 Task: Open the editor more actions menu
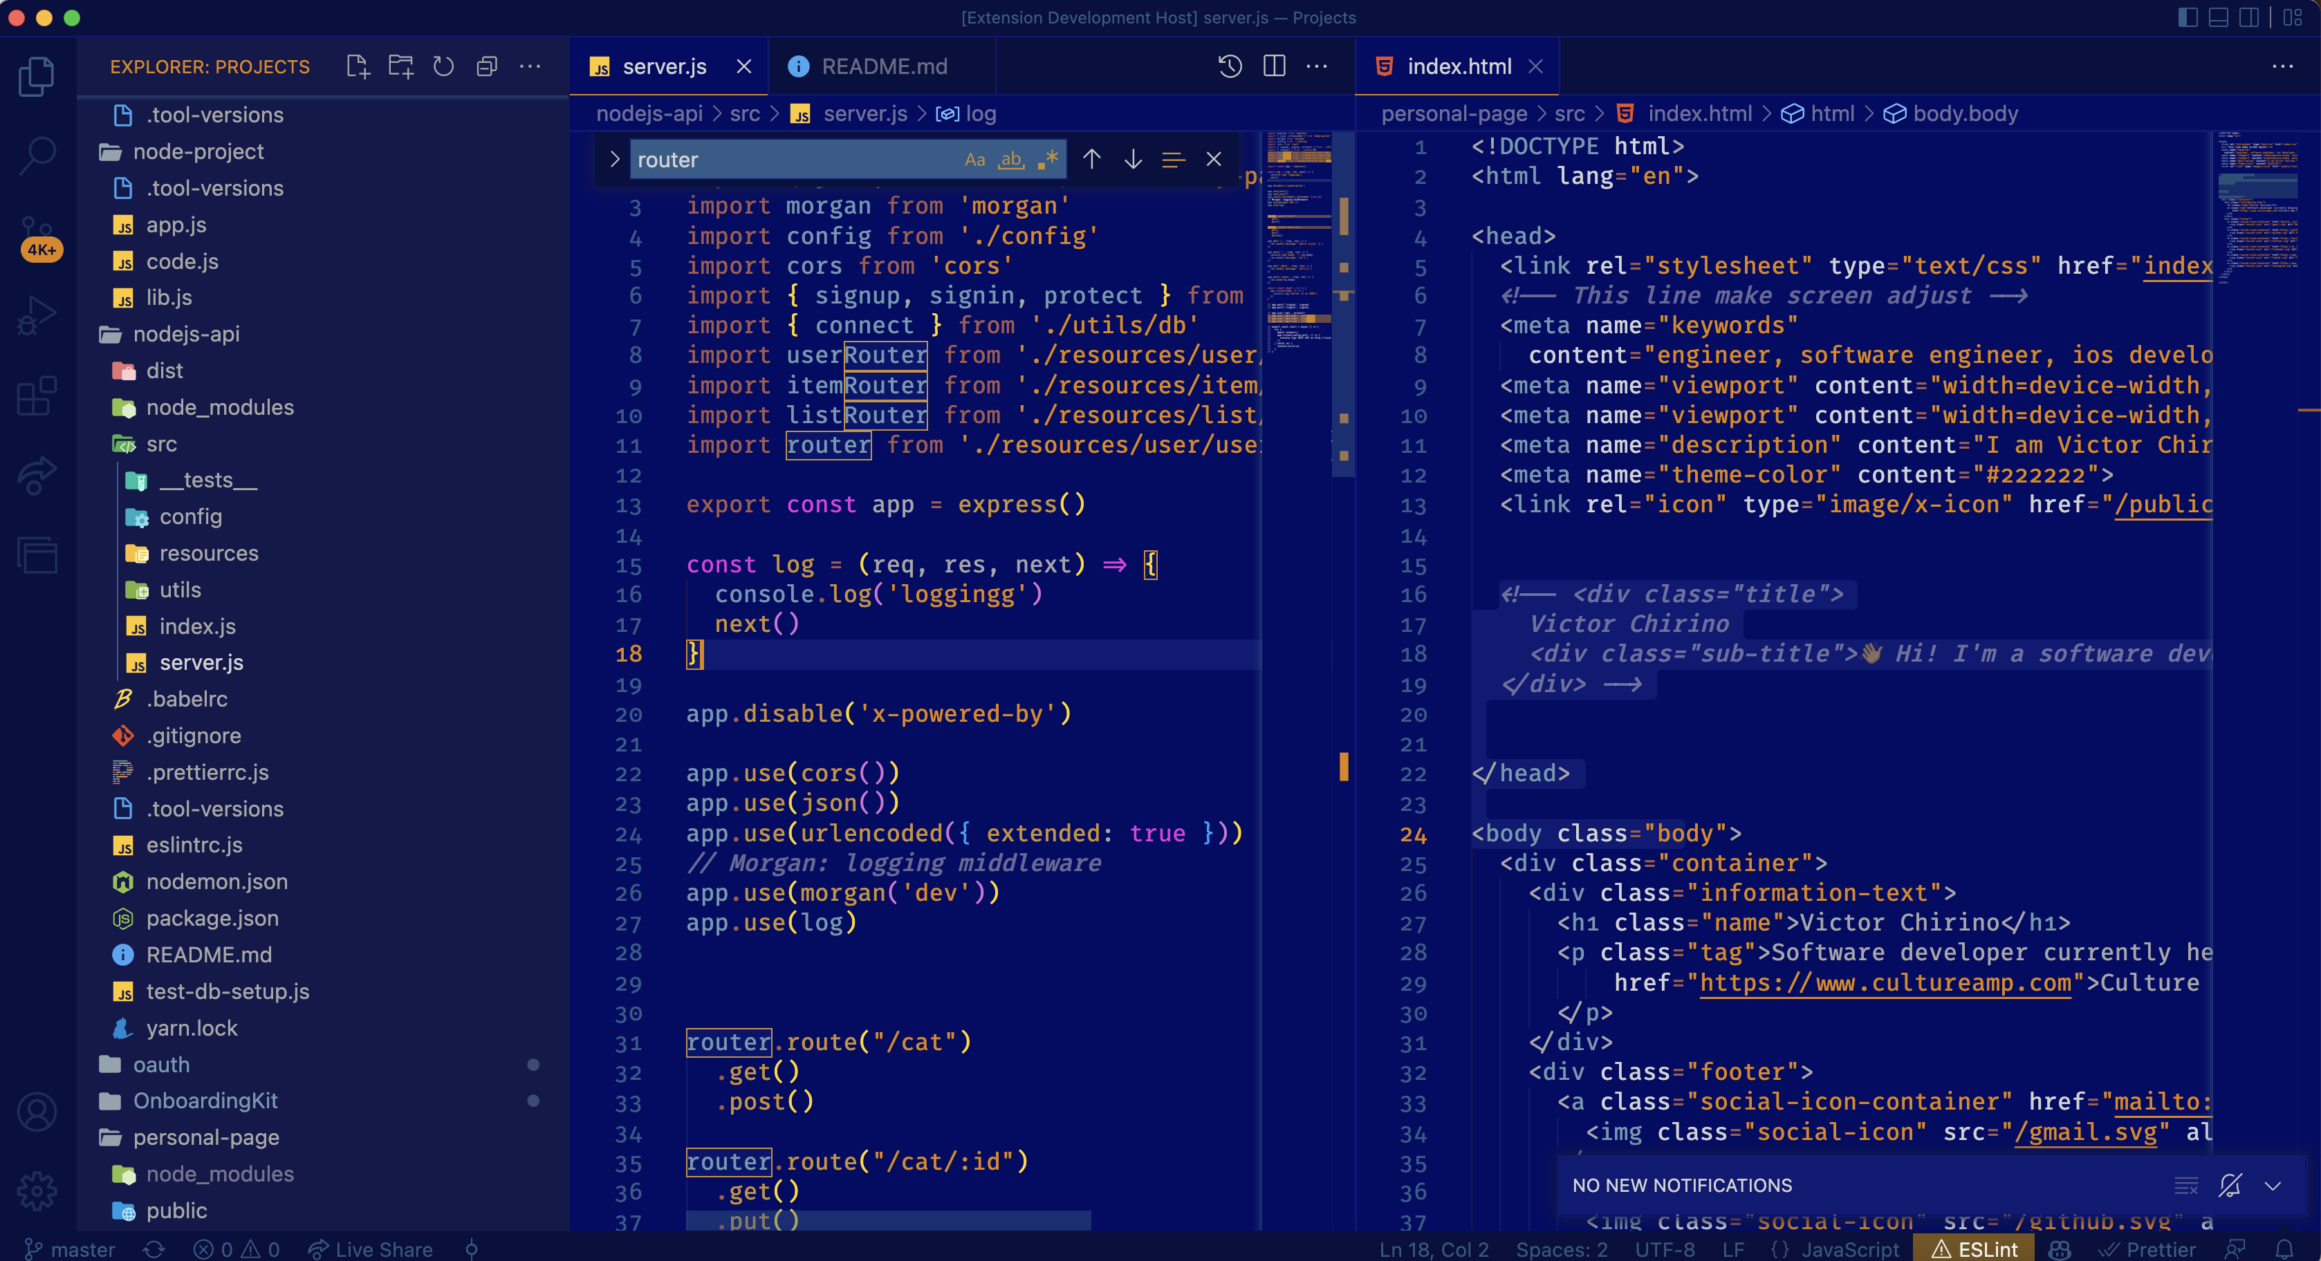pos(1317,65)
